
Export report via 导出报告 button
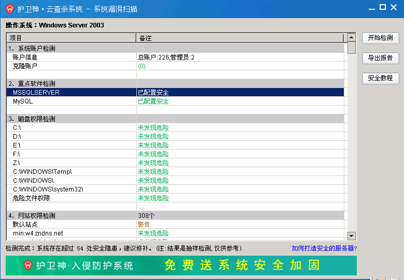[x=380, y=58]
